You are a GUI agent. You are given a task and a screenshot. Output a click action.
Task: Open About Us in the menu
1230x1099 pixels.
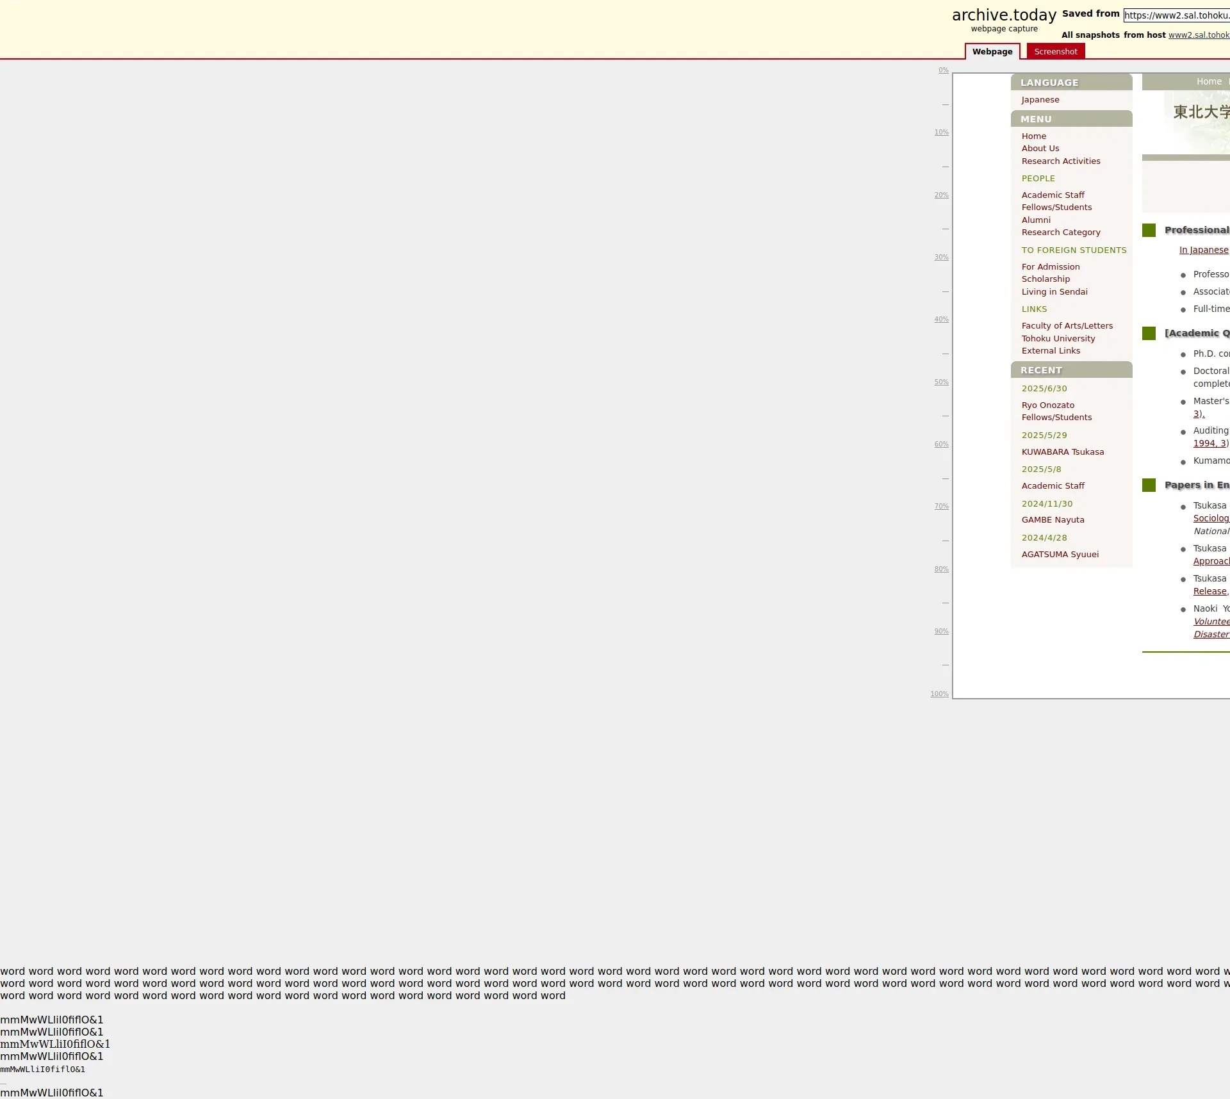click(x=1040, y=149)
